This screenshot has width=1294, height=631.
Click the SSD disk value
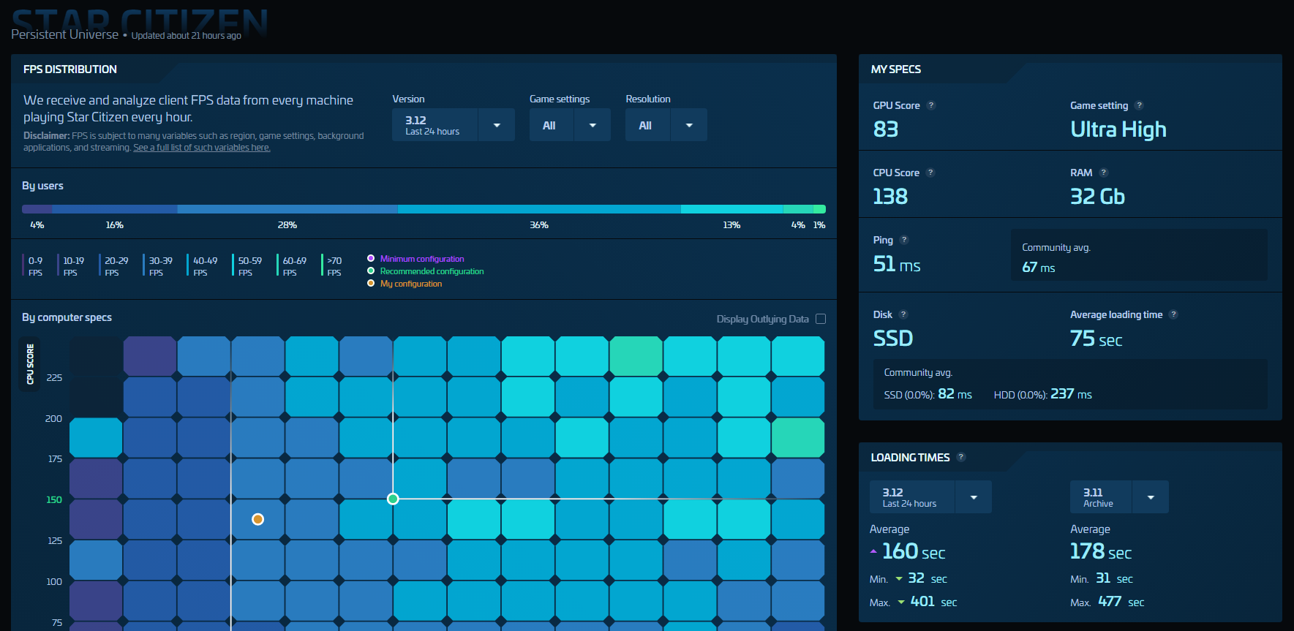[893, 339]
